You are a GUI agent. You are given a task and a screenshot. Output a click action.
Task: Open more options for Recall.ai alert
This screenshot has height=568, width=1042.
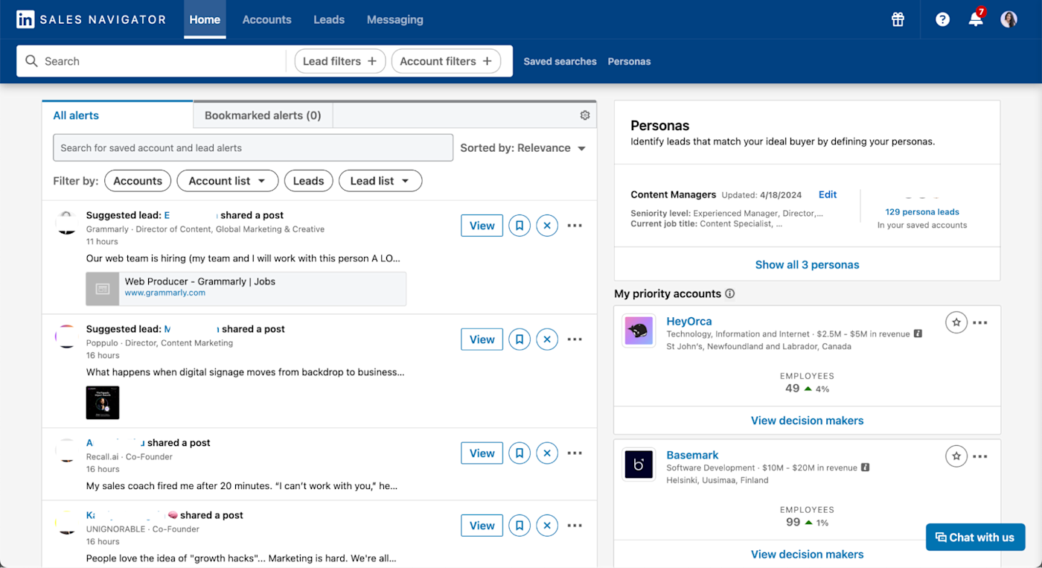tap(575, 453)
